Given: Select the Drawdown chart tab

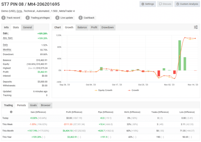Looking at the screenshot, I should pos(107,28).
